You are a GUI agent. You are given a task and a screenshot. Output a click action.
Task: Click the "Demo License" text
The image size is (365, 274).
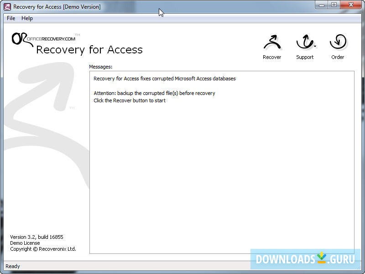25,243
